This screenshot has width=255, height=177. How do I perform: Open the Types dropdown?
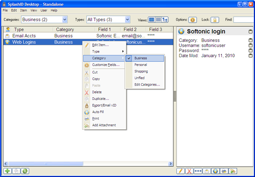click(127, 19)
